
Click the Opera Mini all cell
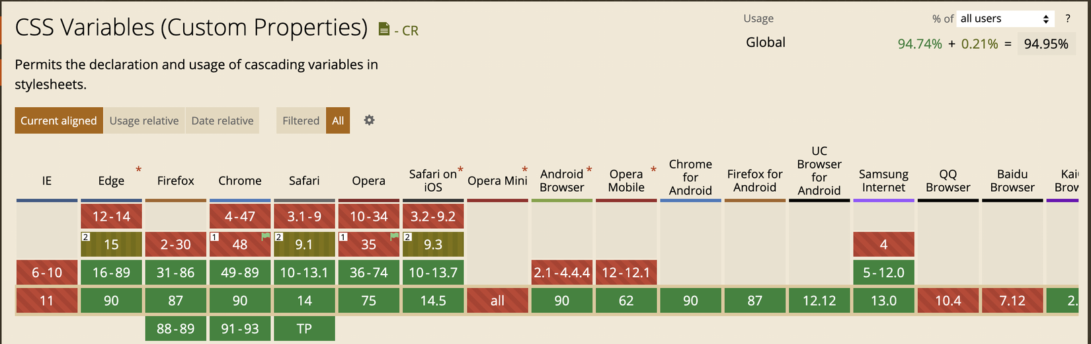pos(497,300)
